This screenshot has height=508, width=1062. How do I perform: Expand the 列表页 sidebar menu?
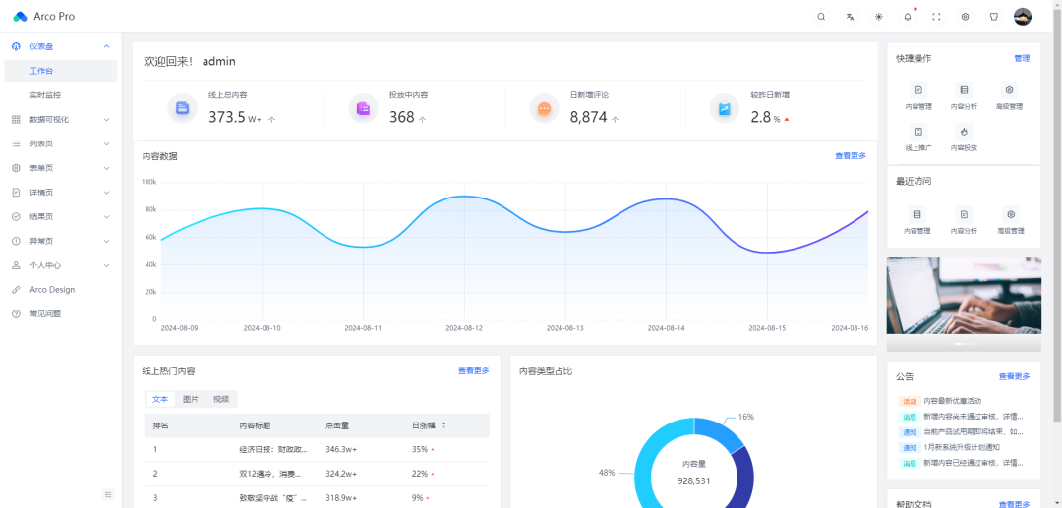(x=61, y=143)
